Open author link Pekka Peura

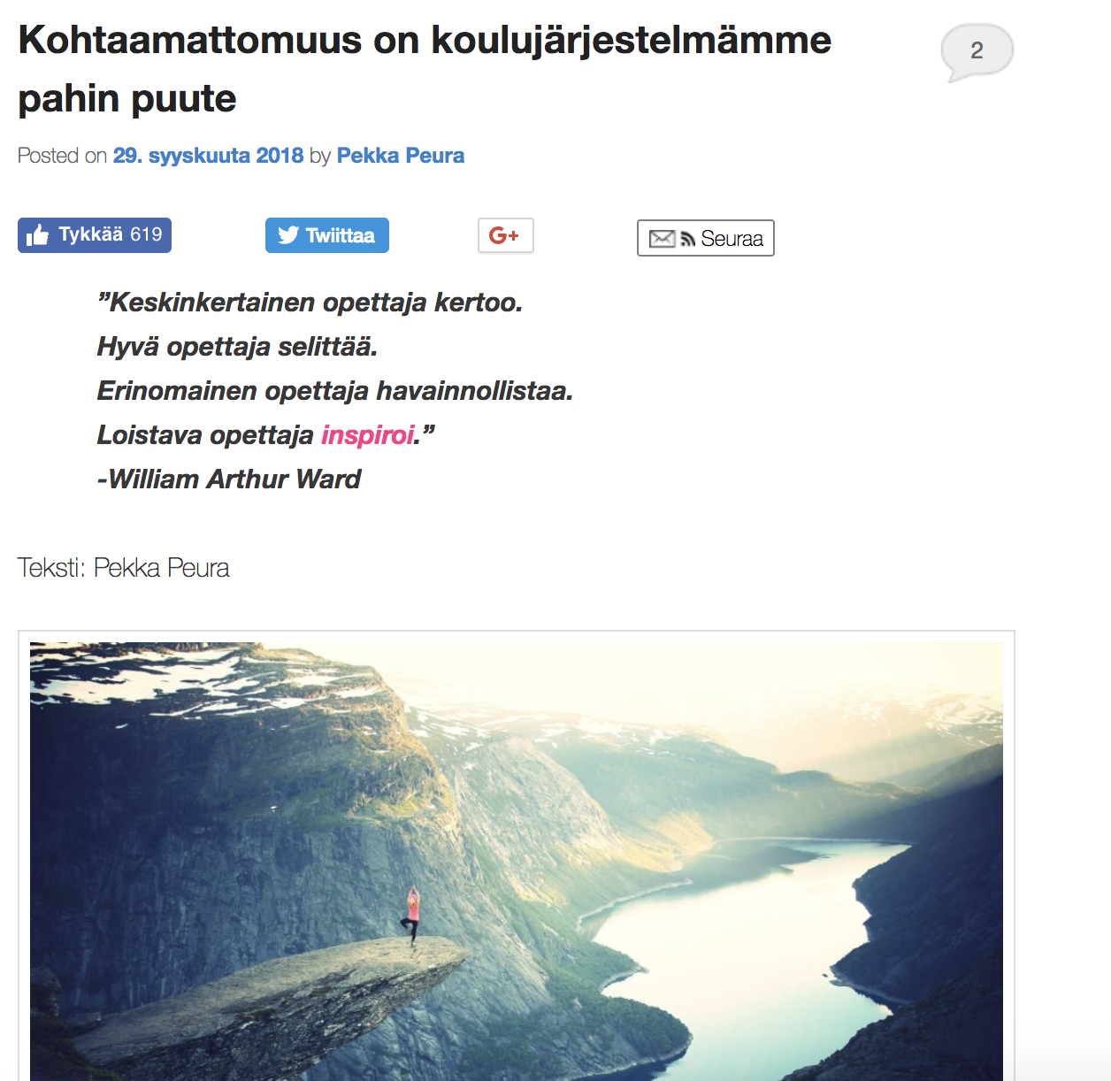pos(400,156)
